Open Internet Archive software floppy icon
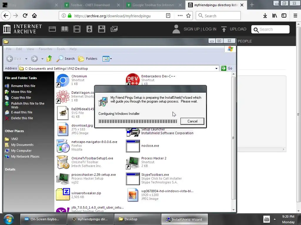This screenshot has width=301, height=225. click(x=101, y=29)
